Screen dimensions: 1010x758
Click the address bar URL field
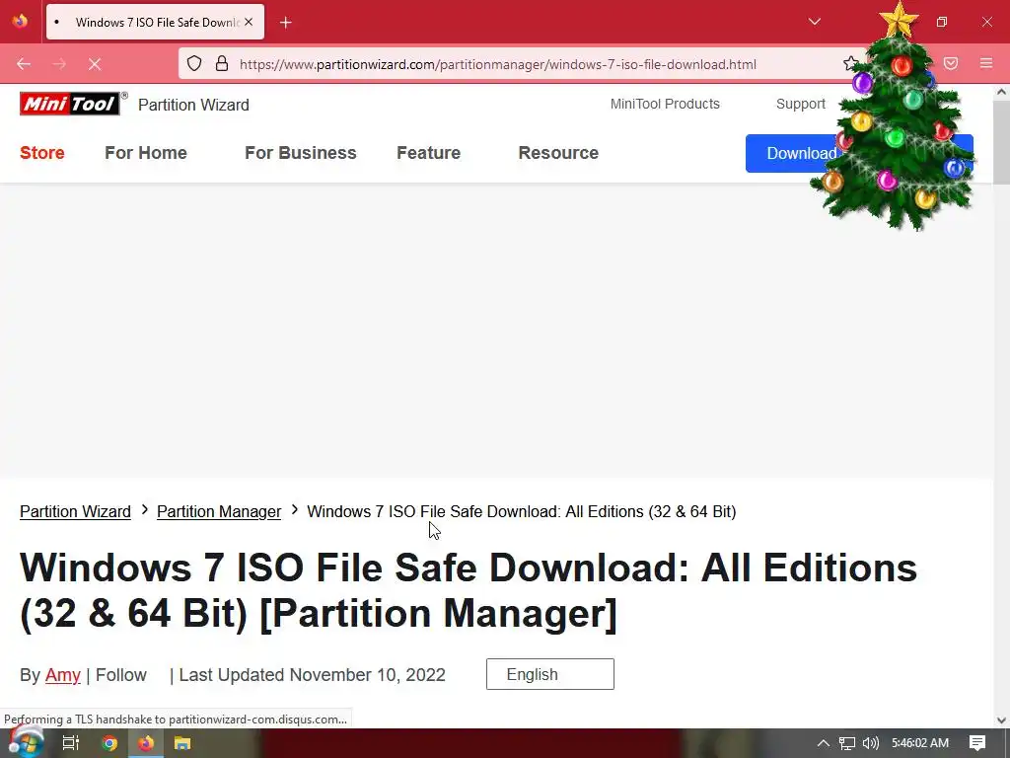497,64
